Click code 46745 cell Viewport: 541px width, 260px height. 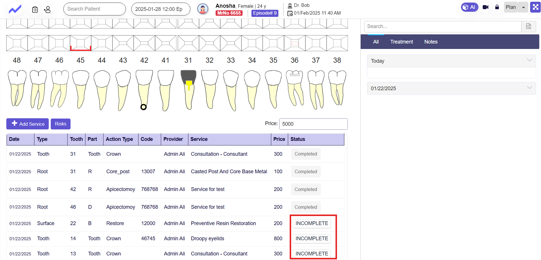coord(148,239)
